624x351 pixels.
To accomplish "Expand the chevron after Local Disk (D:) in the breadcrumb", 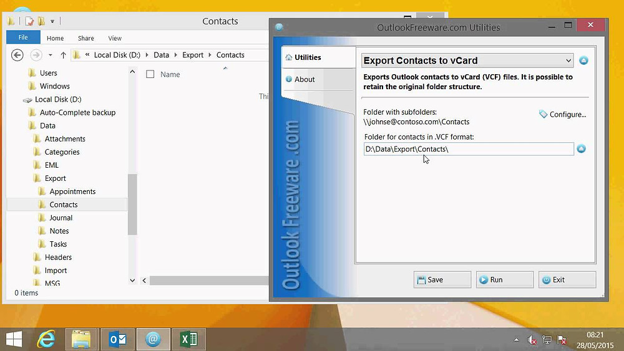I will [147, 55].
